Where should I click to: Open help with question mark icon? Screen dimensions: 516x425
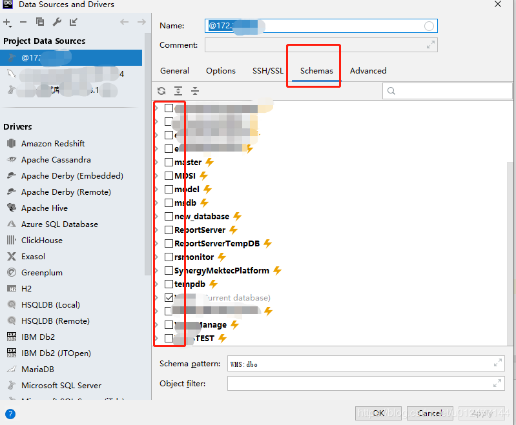[x=10, y=414]
